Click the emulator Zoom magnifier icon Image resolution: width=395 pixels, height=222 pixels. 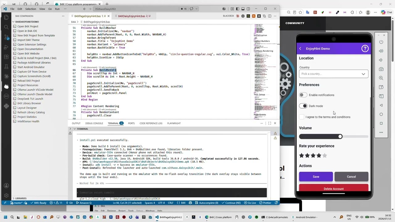coord(381,78)
